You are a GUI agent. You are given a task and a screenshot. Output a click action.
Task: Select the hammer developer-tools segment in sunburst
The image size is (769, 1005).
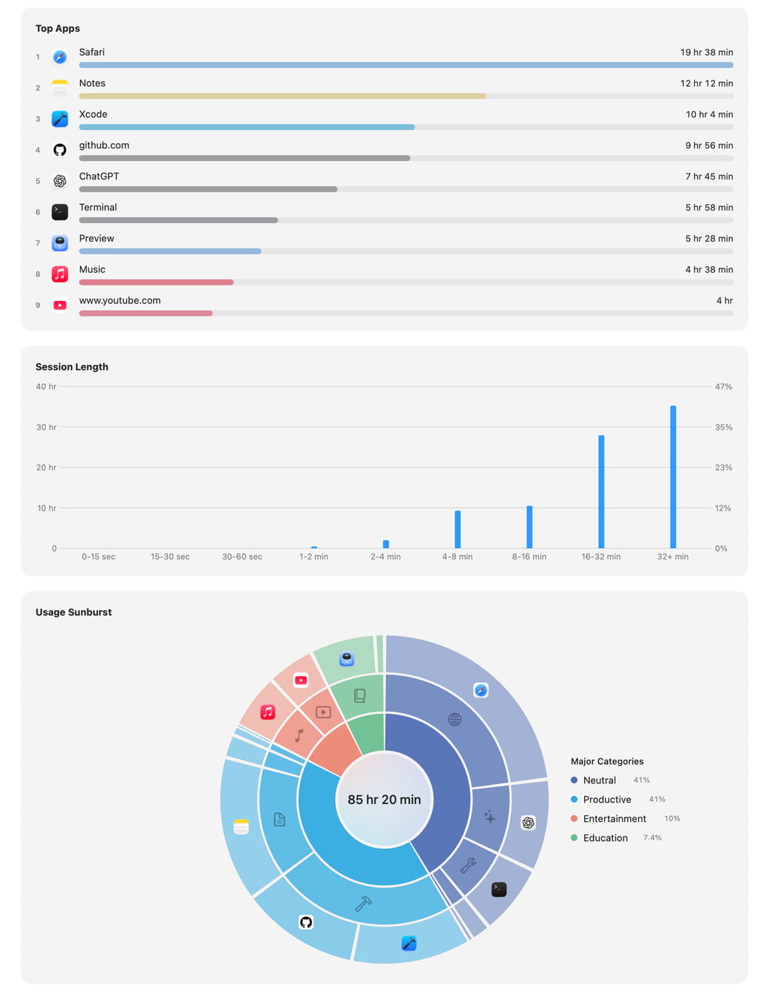click(x=363, y=904)
